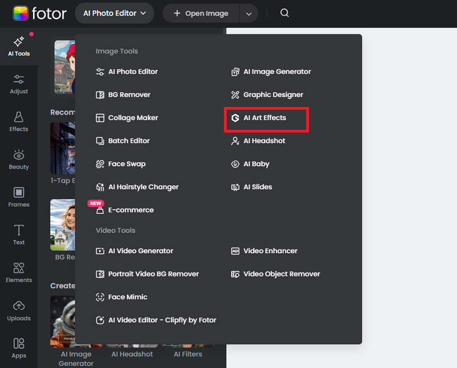Image resolution: width=457 pixels, height=368 pixels.
Task: Open the Text sidebar panel
Action: pos(19,235)
